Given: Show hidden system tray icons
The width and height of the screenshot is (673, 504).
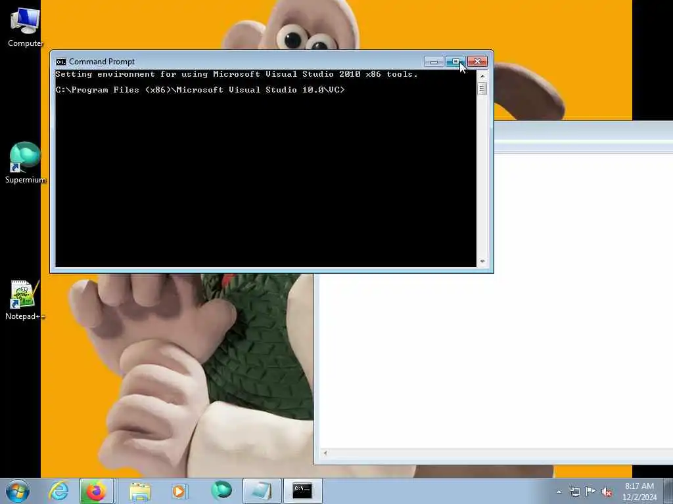Looking at the screenshot, I should pyautogui.click(x=559, y=492).
